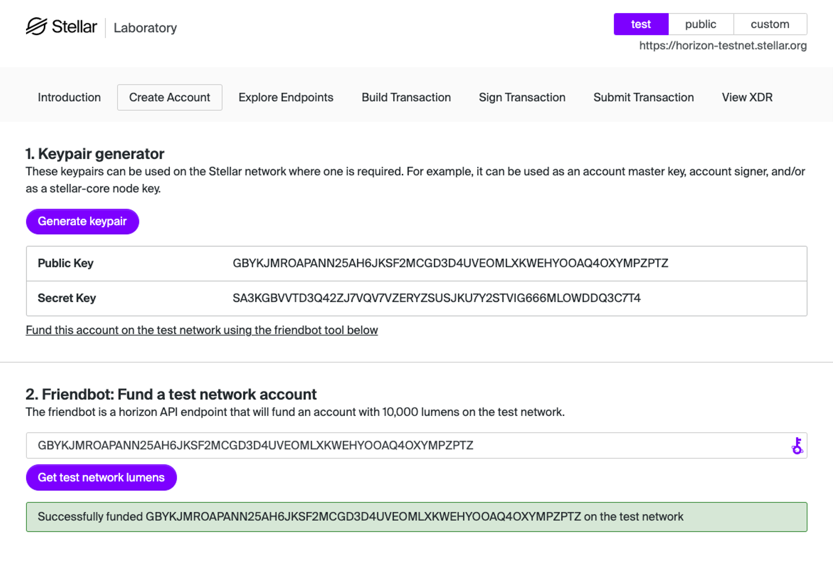Select the Create Account tab
The width and height of the screenshot is (833, 563).
pyautogui.click(x=169, y=98)
